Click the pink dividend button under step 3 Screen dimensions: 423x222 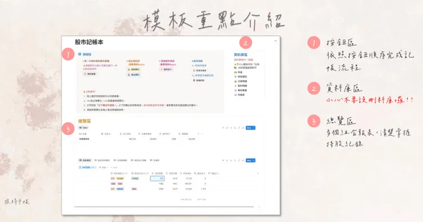click(x=166, y=70)
